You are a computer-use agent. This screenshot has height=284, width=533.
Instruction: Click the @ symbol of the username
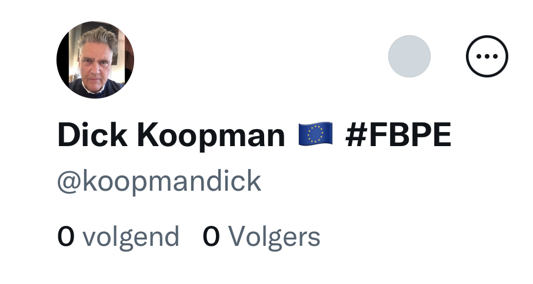point(69,182)
